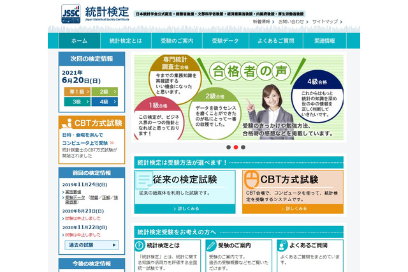Open the 受験のご案内 navigation tab
The height and width of the screenshot is (272, 408).
177,41
